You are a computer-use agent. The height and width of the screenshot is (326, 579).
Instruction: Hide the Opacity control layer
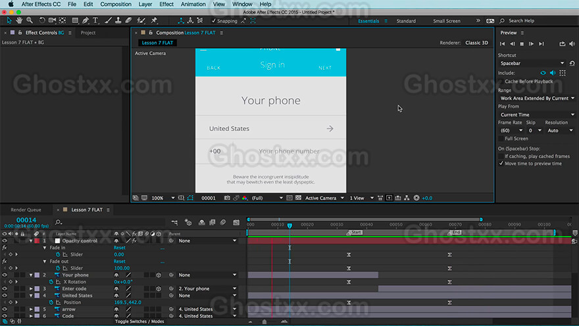pos(5,240)
